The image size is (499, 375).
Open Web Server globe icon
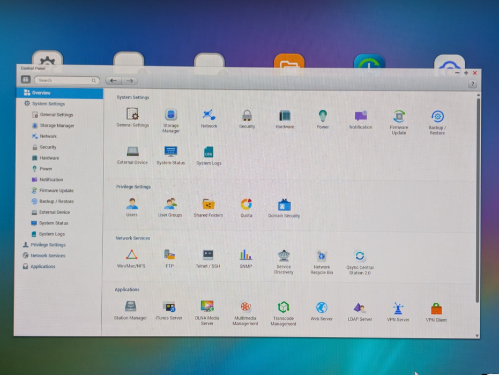(322, 307)
